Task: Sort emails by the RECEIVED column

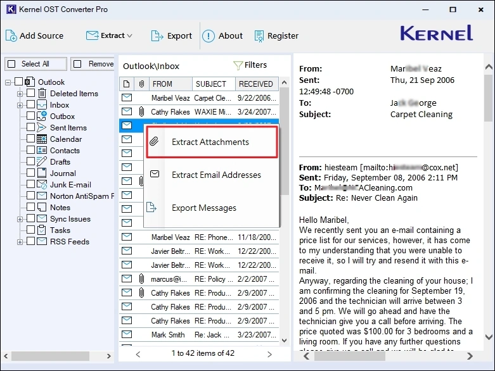Action: point(256,84)
